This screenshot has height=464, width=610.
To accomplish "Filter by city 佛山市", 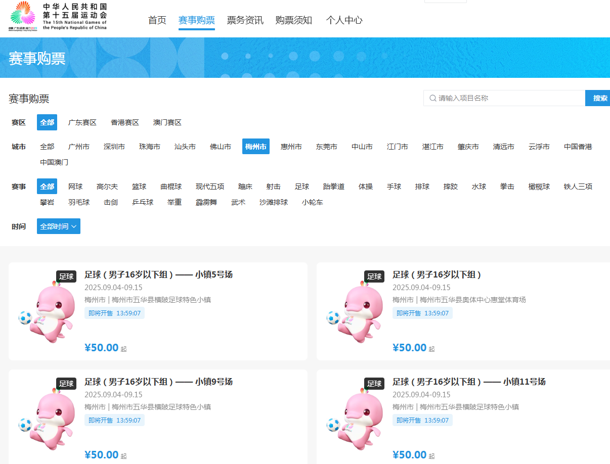I will [221, 147].
